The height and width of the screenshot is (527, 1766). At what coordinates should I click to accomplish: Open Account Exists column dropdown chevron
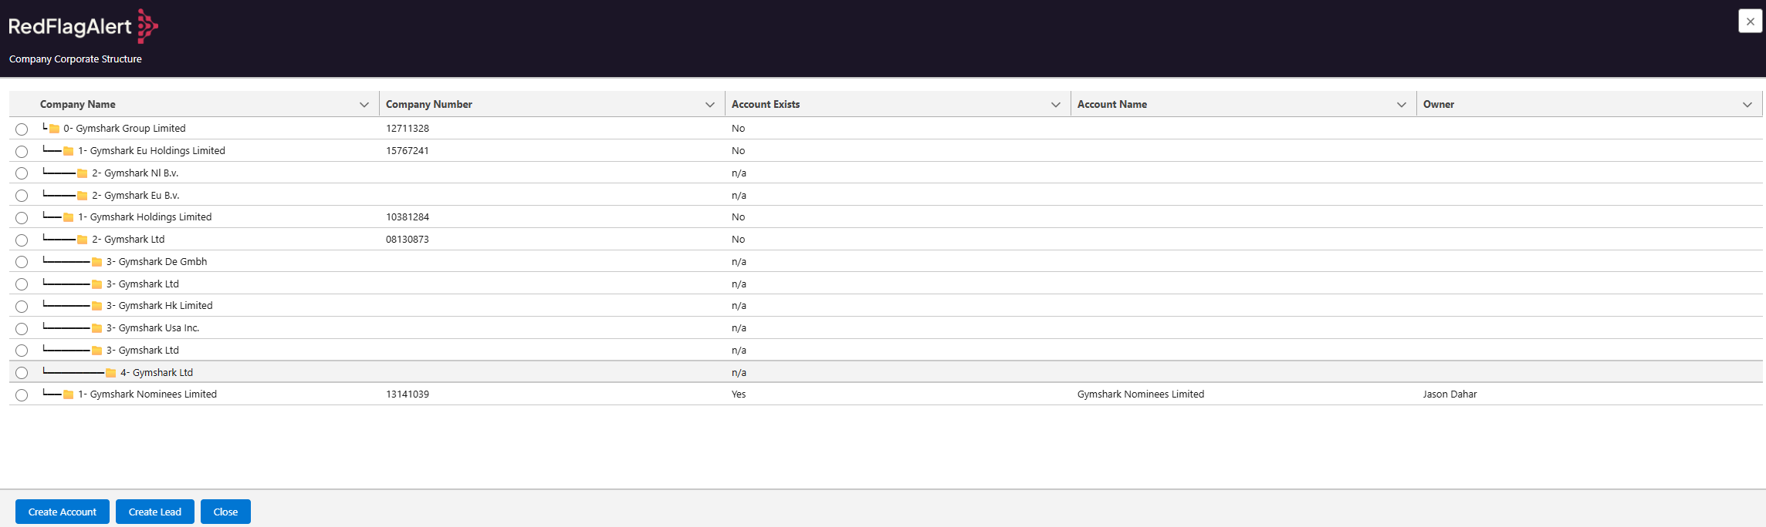pyautogui.click(x=1056, y=105)
